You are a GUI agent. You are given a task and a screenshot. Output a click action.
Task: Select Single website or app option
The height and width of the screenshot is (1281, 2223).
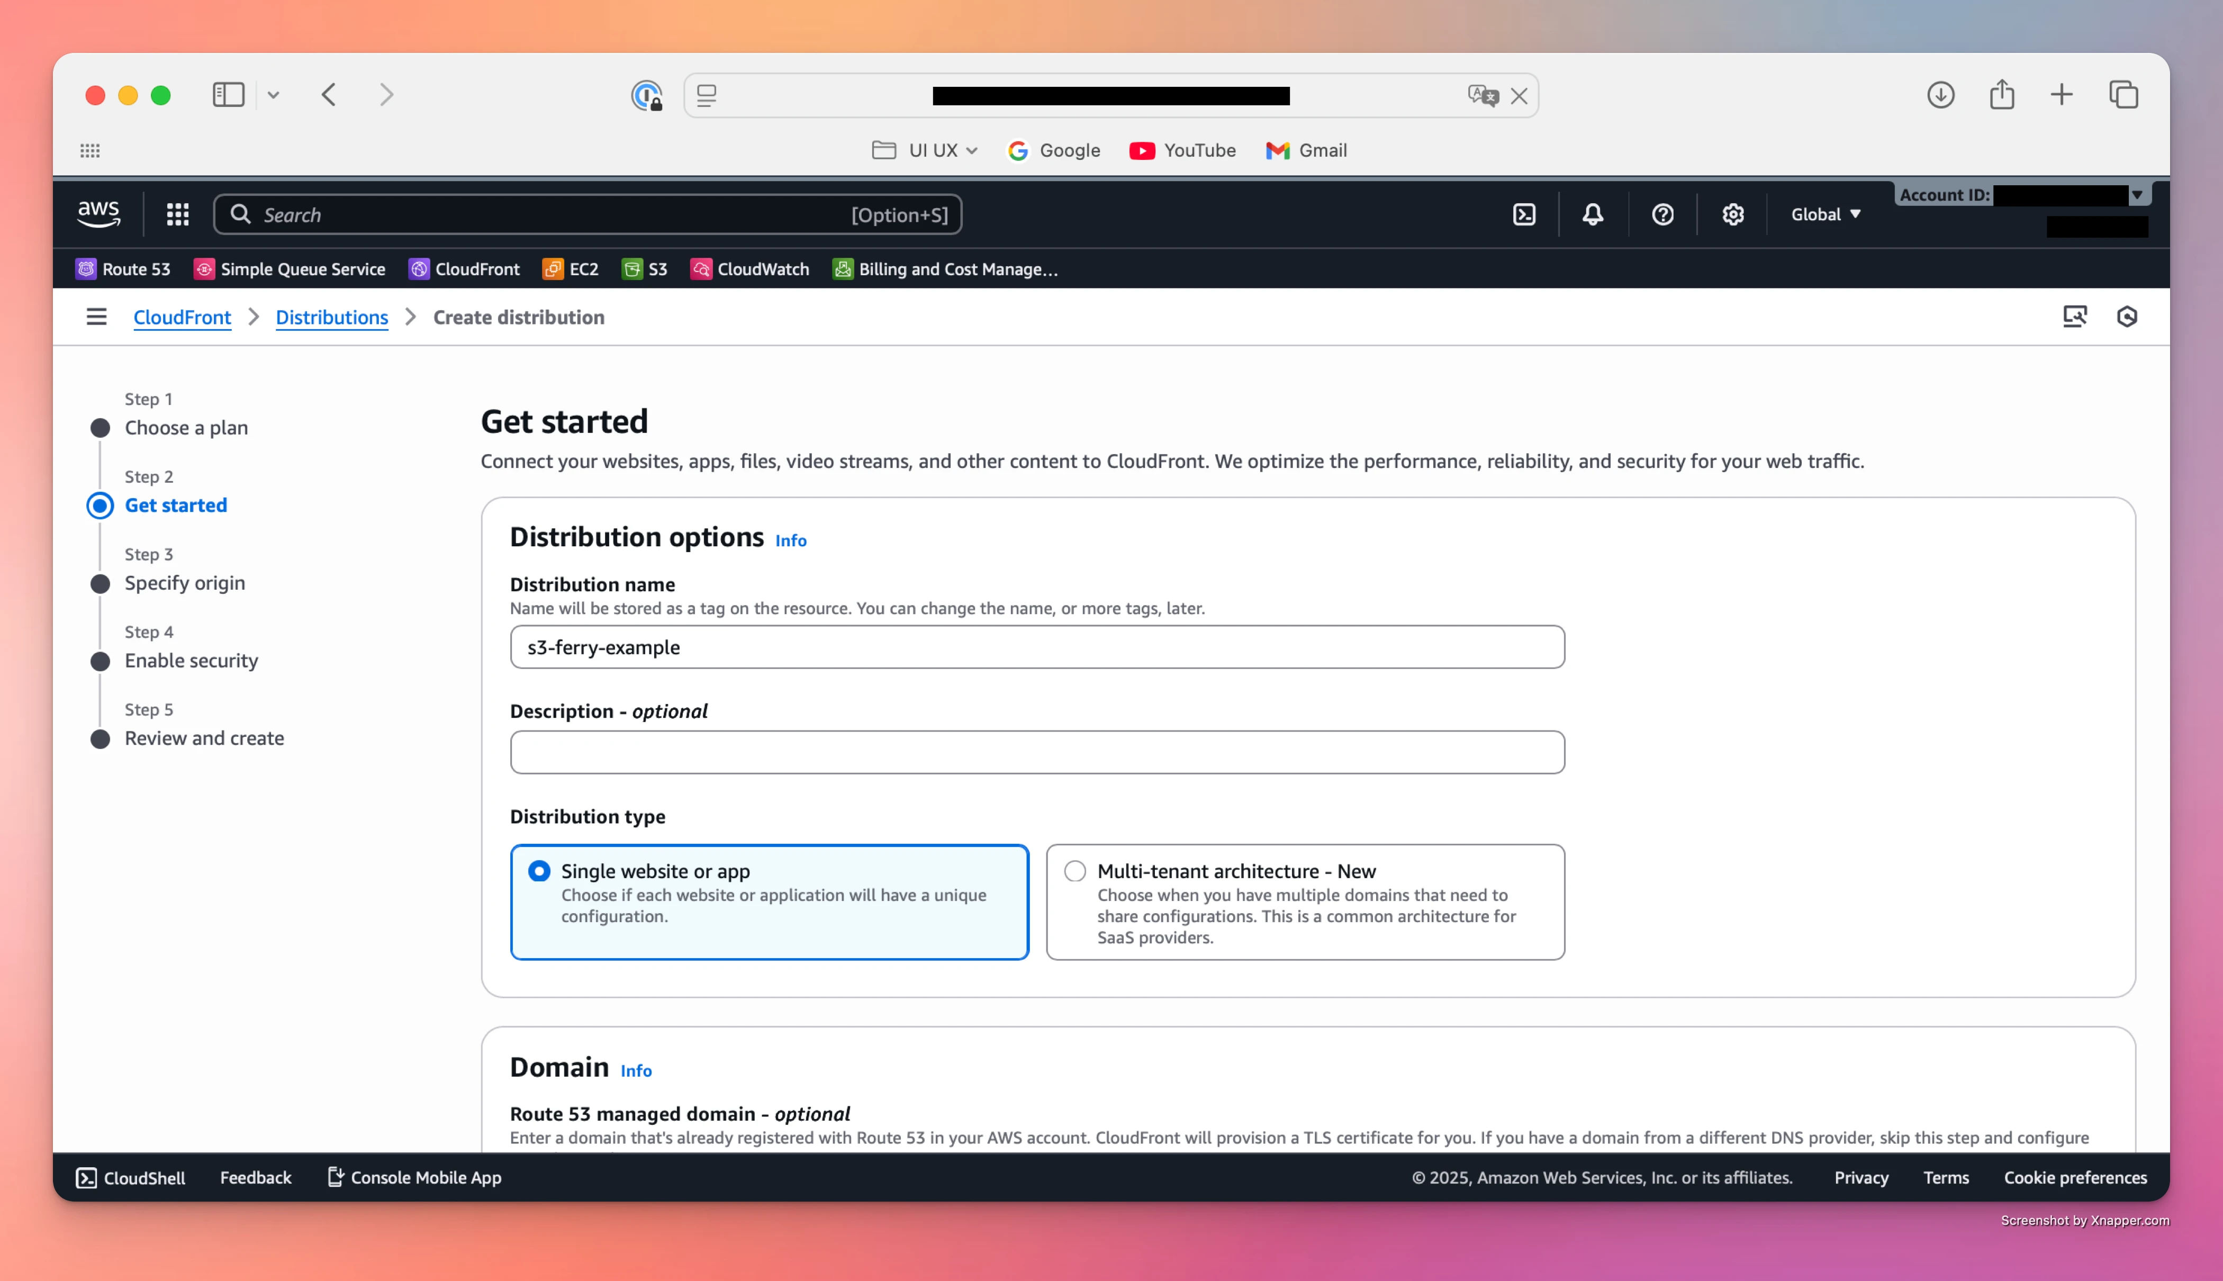click(x=539, y=871)
